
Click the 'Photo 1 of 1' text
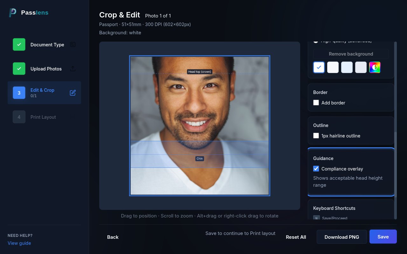point(158,16)
